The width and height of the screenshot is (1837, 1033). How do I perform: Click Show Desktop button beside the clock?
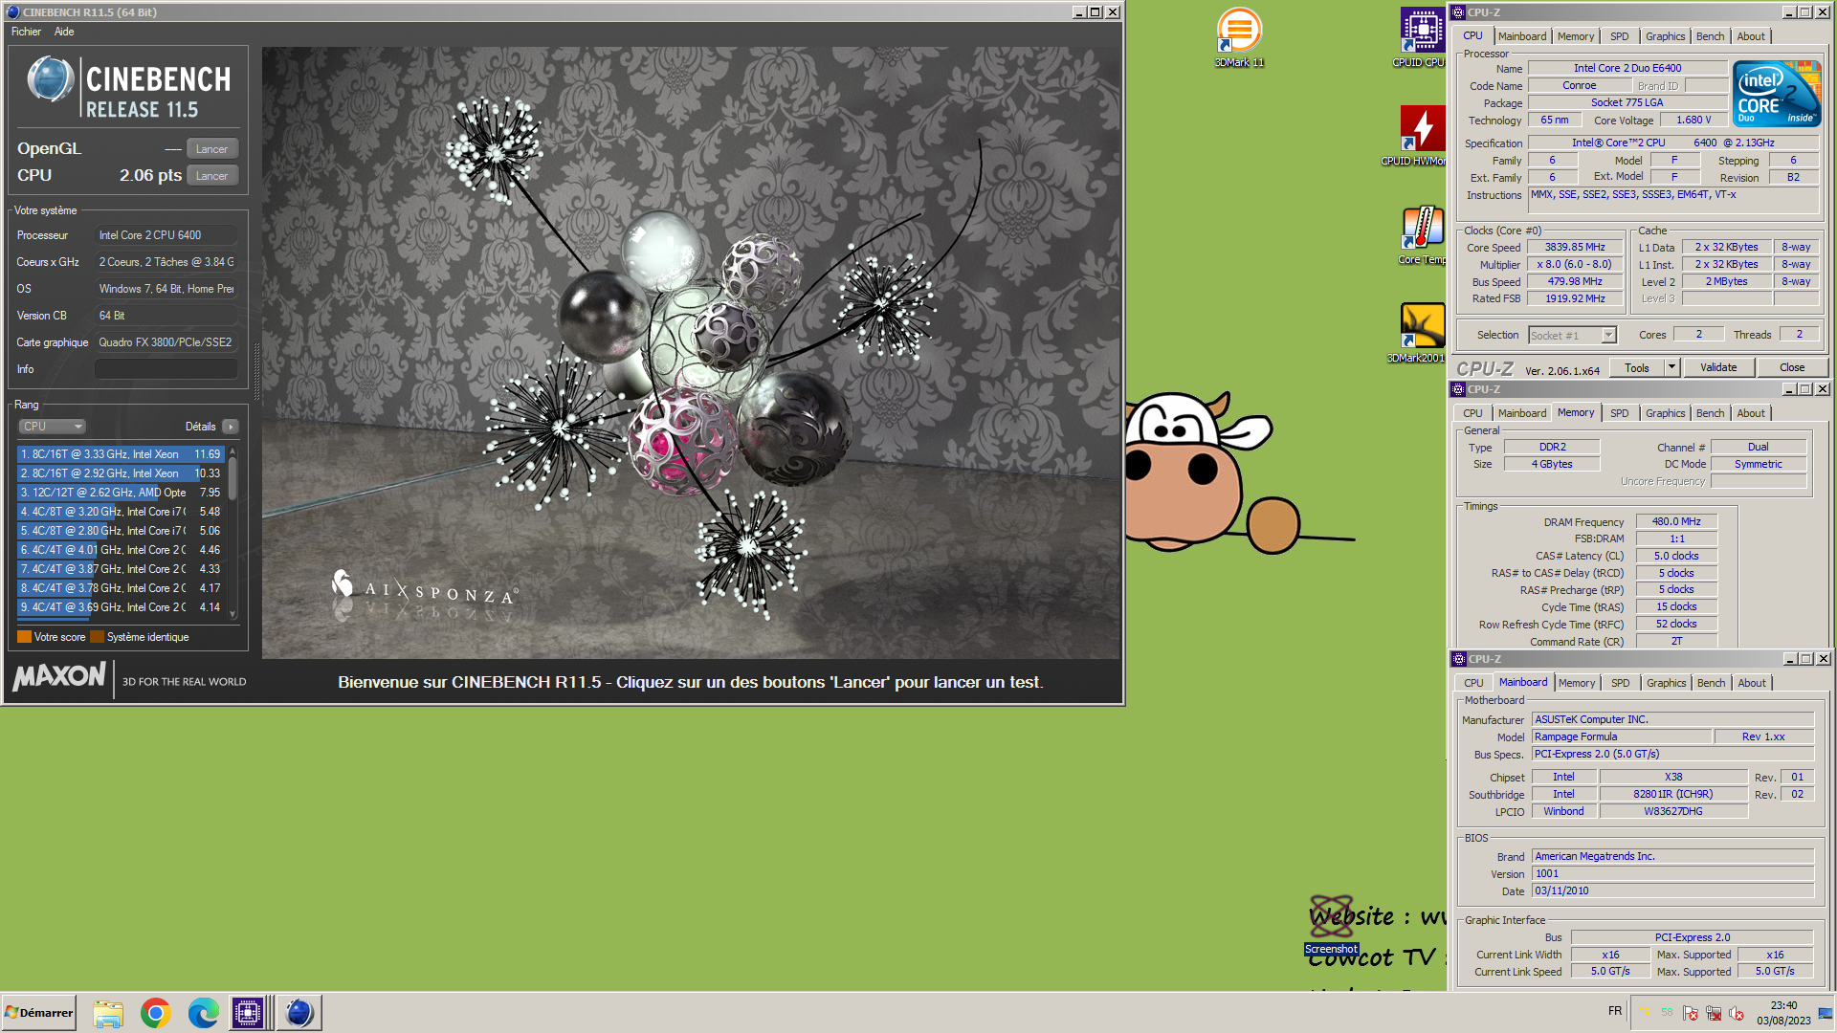pos(1826,1012)
